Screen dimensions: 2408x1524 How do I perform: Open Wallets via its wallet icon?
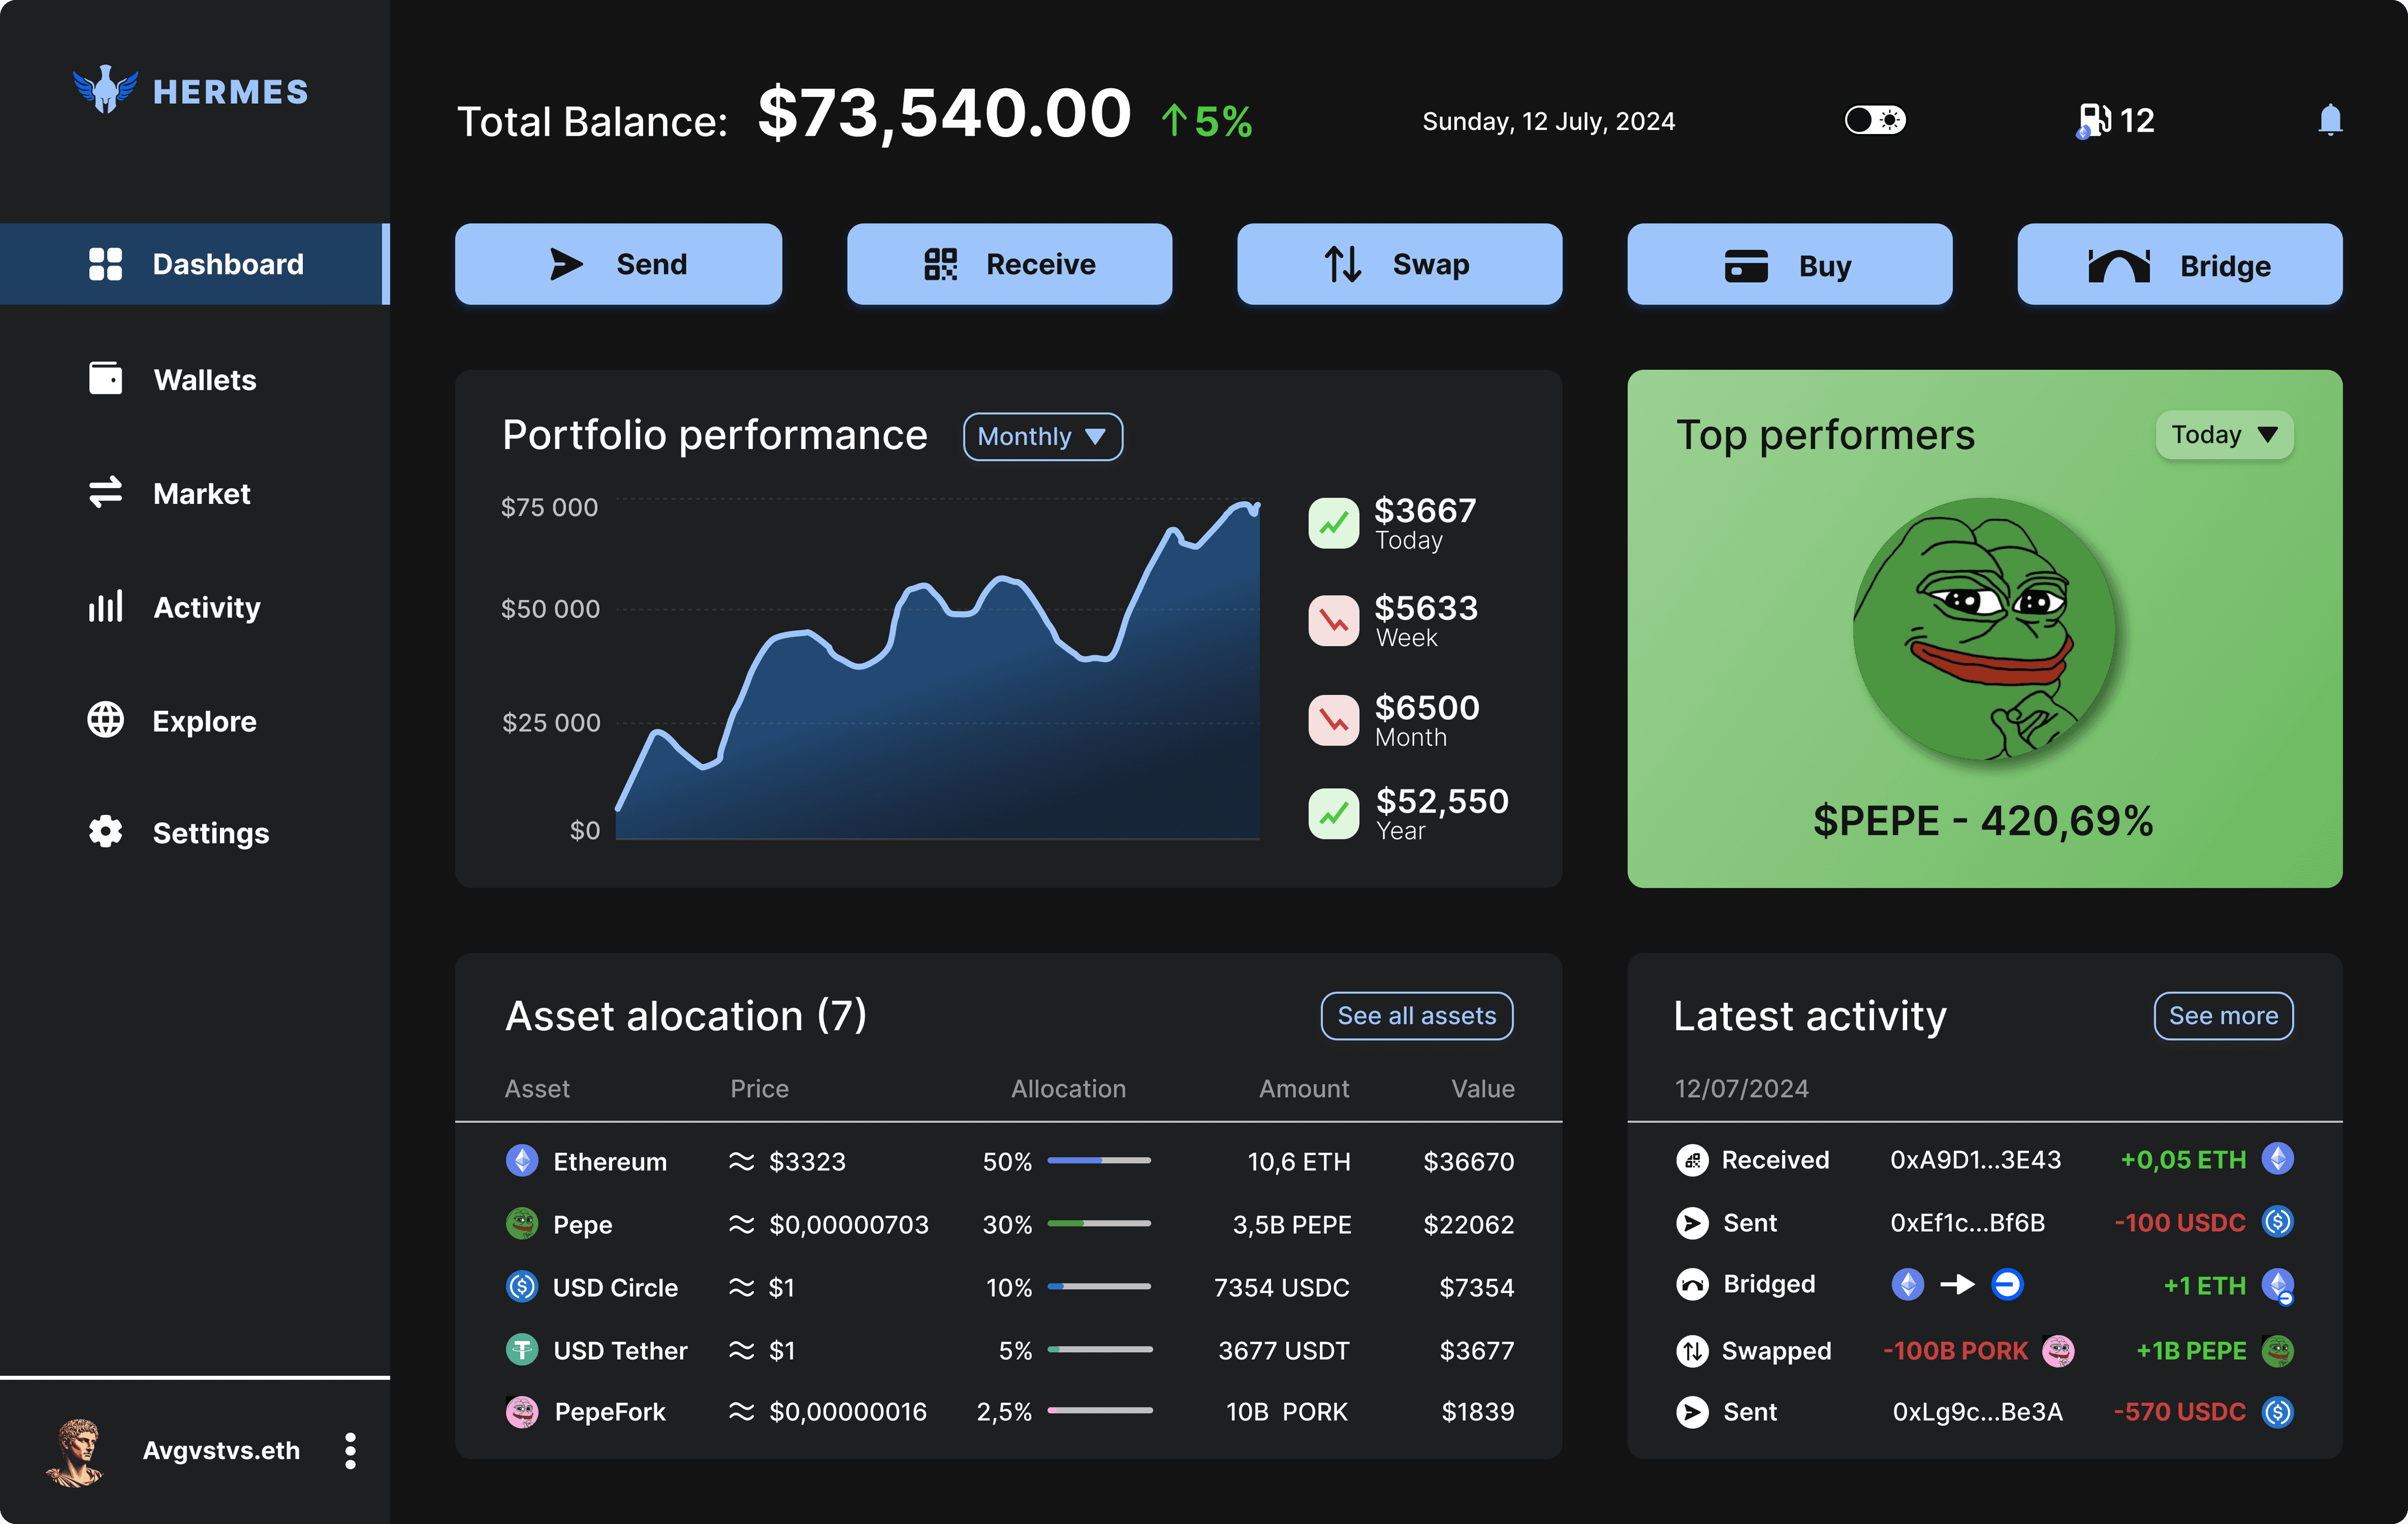pos(105,379)
